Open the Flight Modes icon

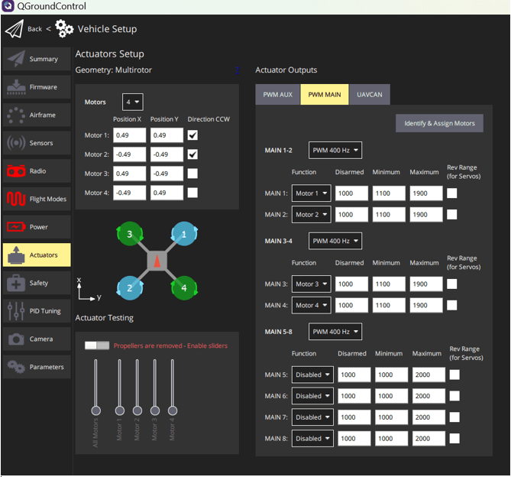[16, 199]
